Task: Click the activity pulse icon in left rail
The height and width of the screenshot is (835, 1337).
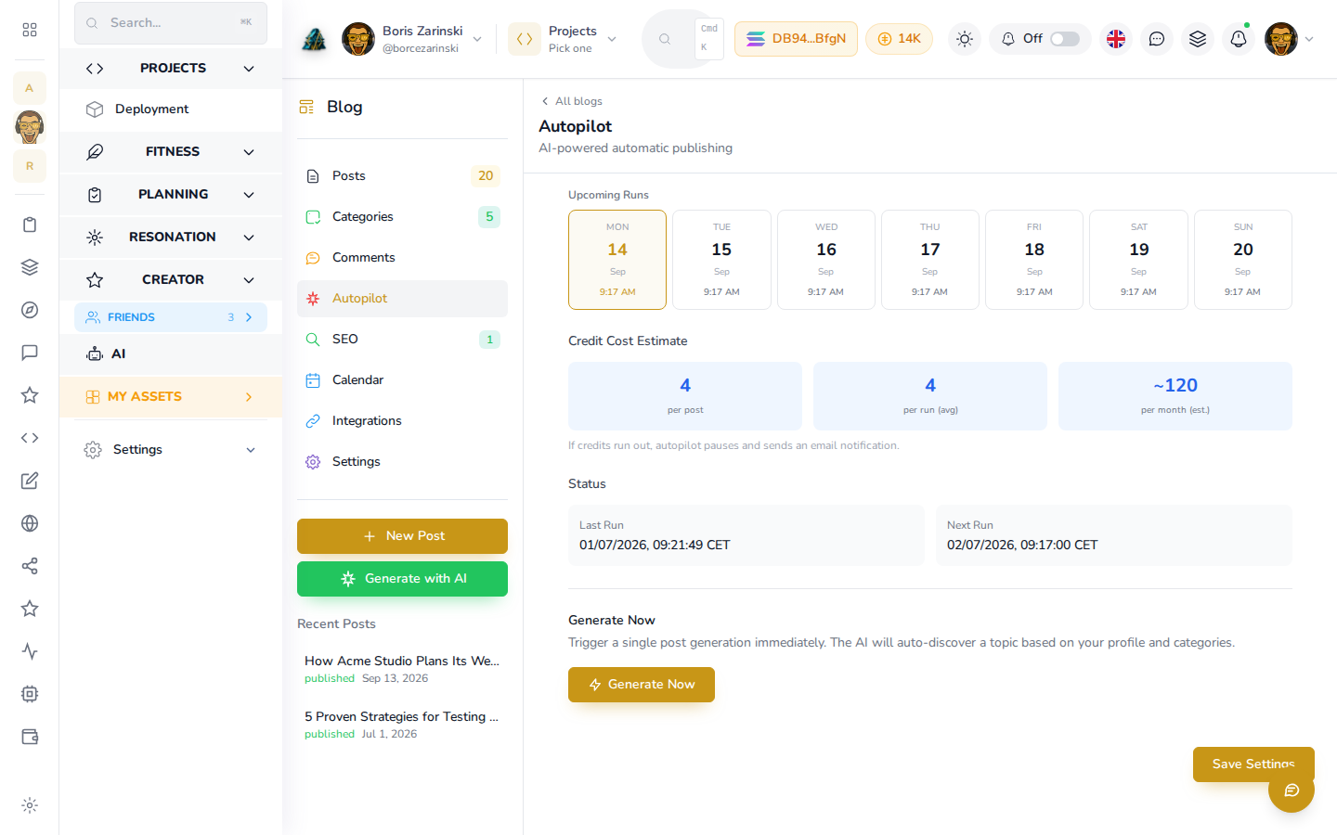Action: coord(30,651)
